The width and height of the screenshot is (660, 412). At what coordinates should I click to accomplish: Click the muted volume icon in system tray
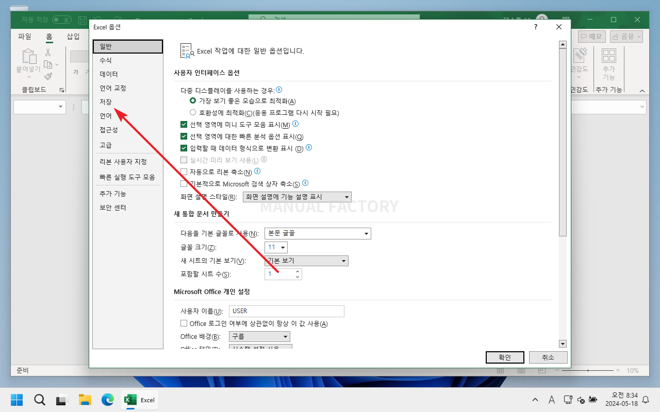point(581,400)
